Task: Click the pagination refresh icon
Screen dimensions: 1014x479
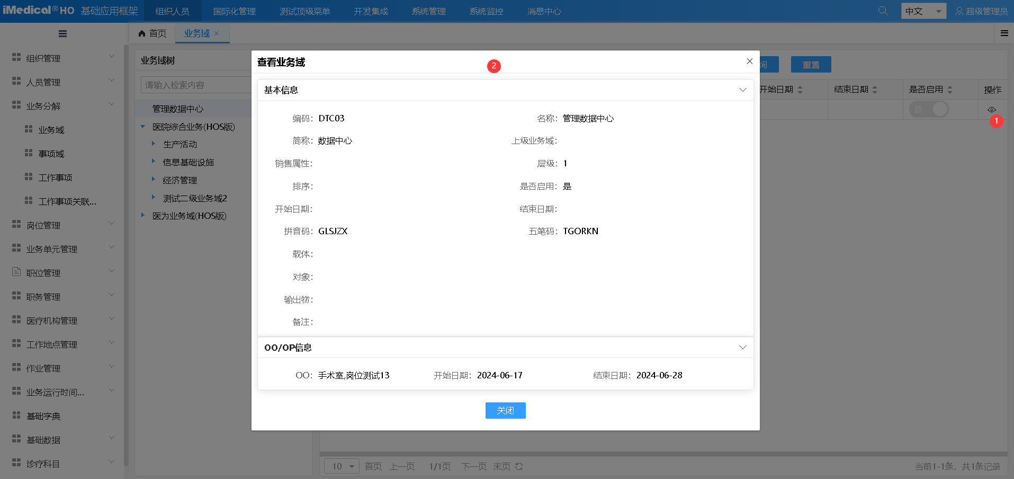Action: [x=518, y=466]
